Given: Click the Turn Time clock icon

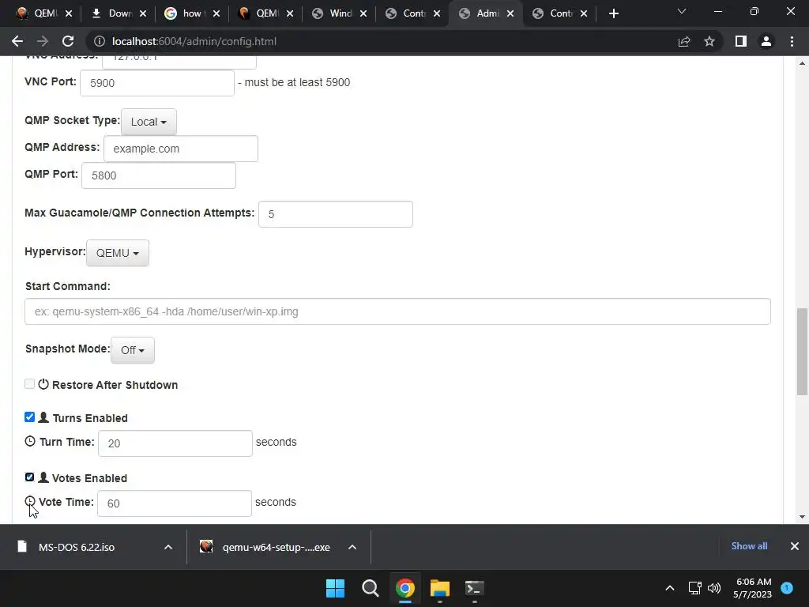Looking at the screenshot, I should 30,441.
